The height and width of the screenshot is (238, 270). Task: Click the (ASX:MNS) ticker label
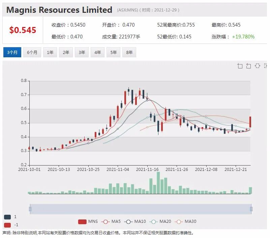click(127, 10)
